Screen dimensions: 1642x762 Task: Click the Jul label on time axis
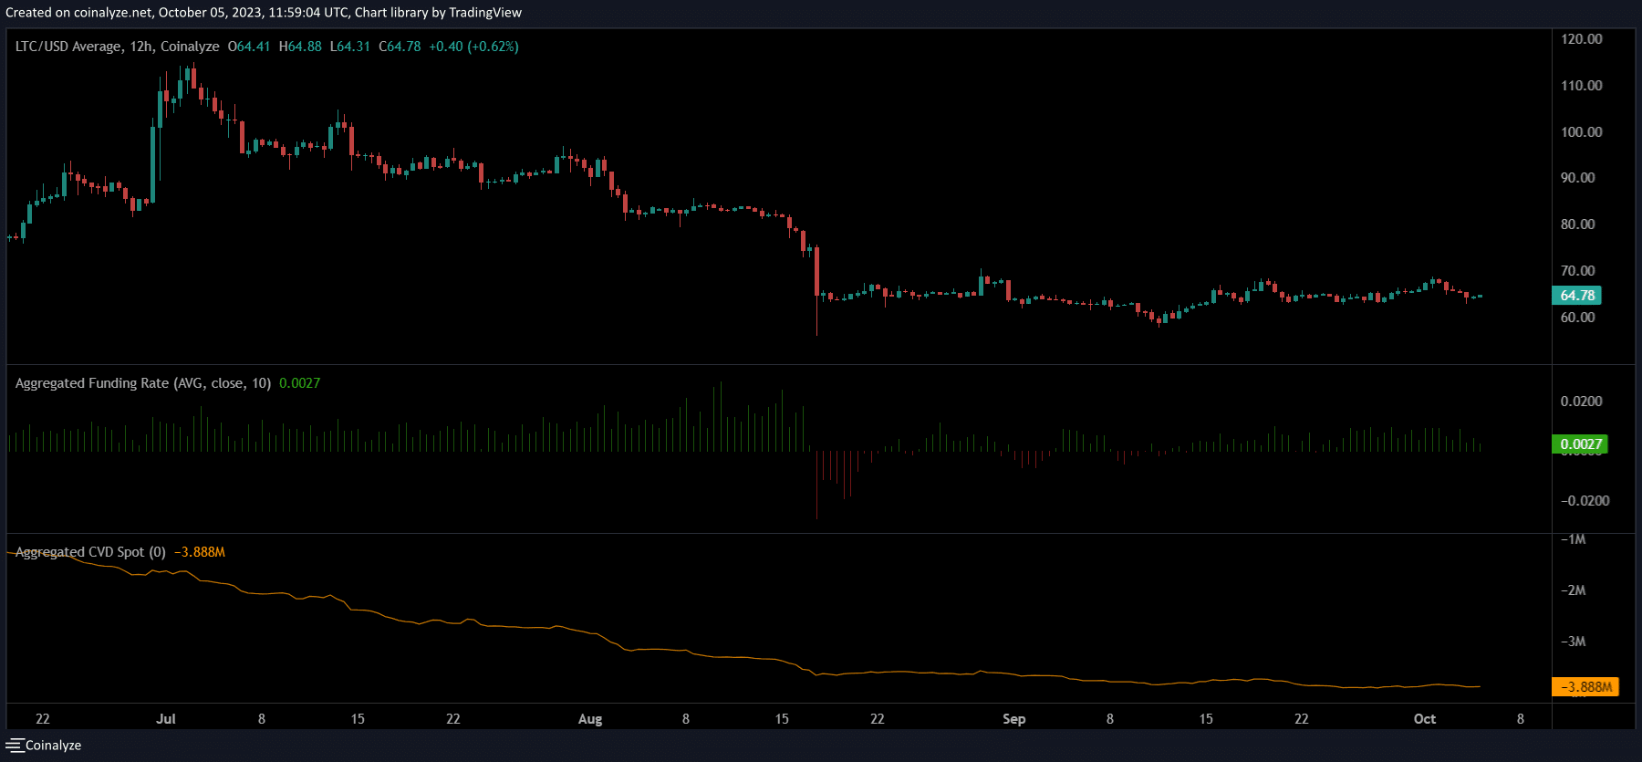(x=166, y=719)
